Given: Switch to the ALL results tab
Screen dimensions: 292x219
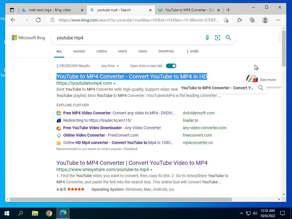Looking at the screenshot, I should [59, 51].
